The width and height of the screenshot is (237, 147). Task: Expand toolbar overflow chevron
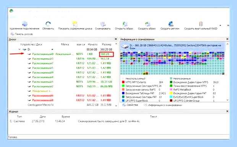point(228,26)
